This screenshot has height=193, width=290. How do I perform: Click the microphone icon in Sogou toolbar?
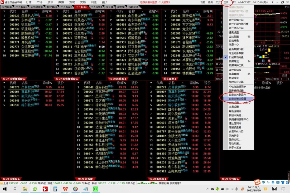(x=273, y=182)
